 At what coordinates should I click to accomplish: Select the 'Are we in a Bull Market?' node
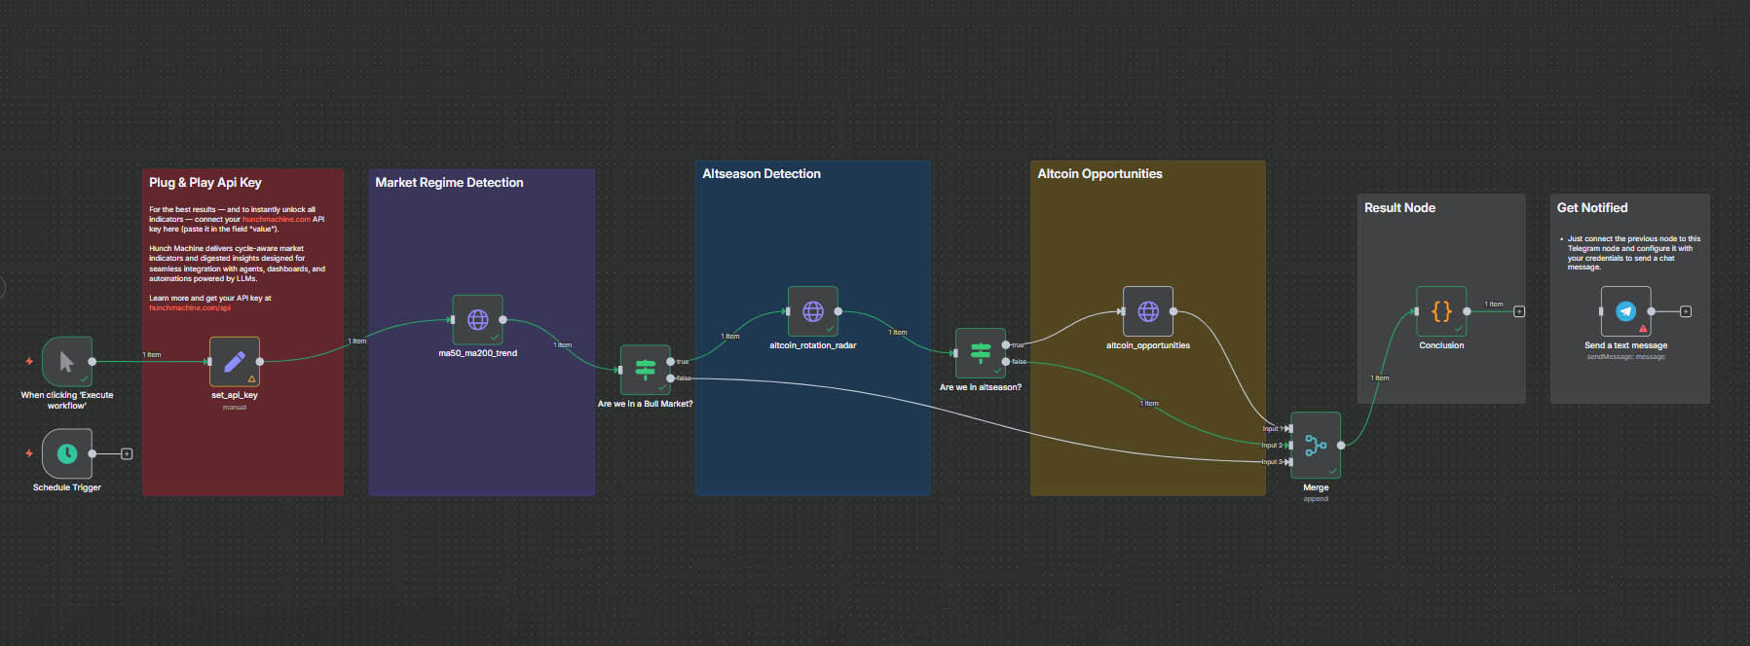(x=645, y=370)
